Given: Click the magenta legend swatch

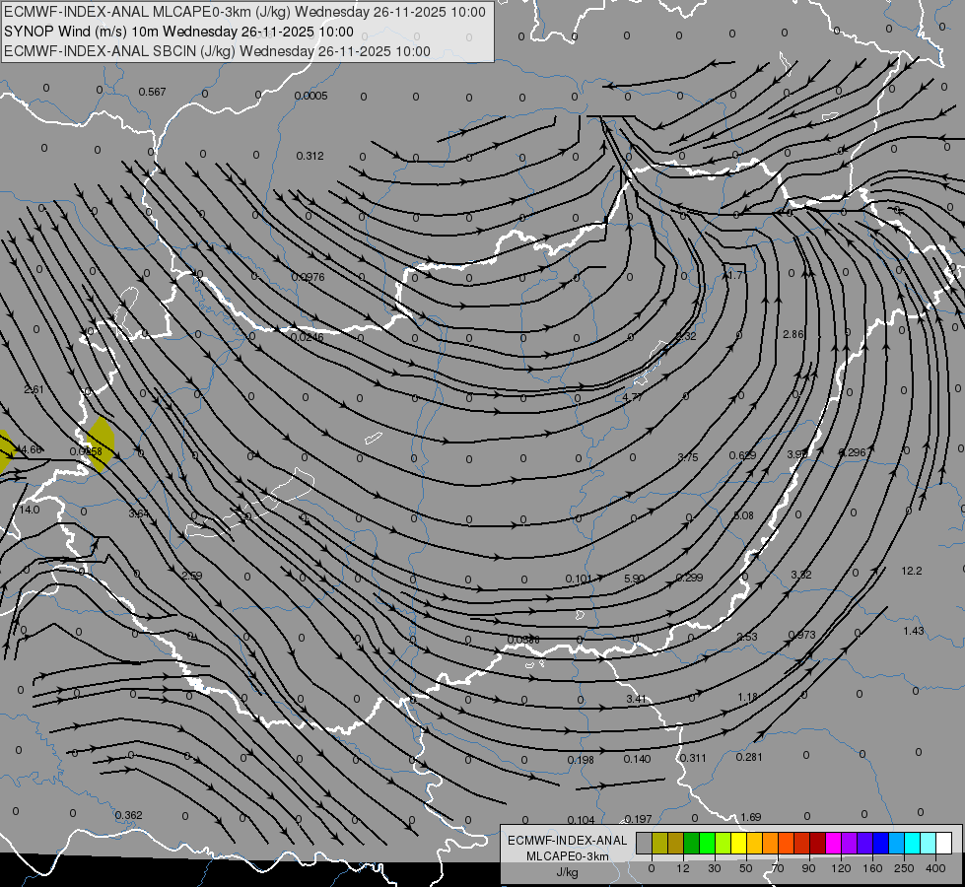Looking at the screenshot, I should tap(833, 843).
